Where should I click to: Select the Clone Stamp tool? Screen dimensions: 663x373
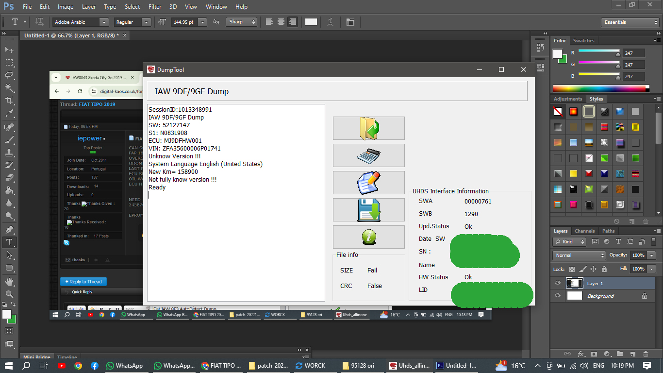pyautogui.click(x=9, y=153)
